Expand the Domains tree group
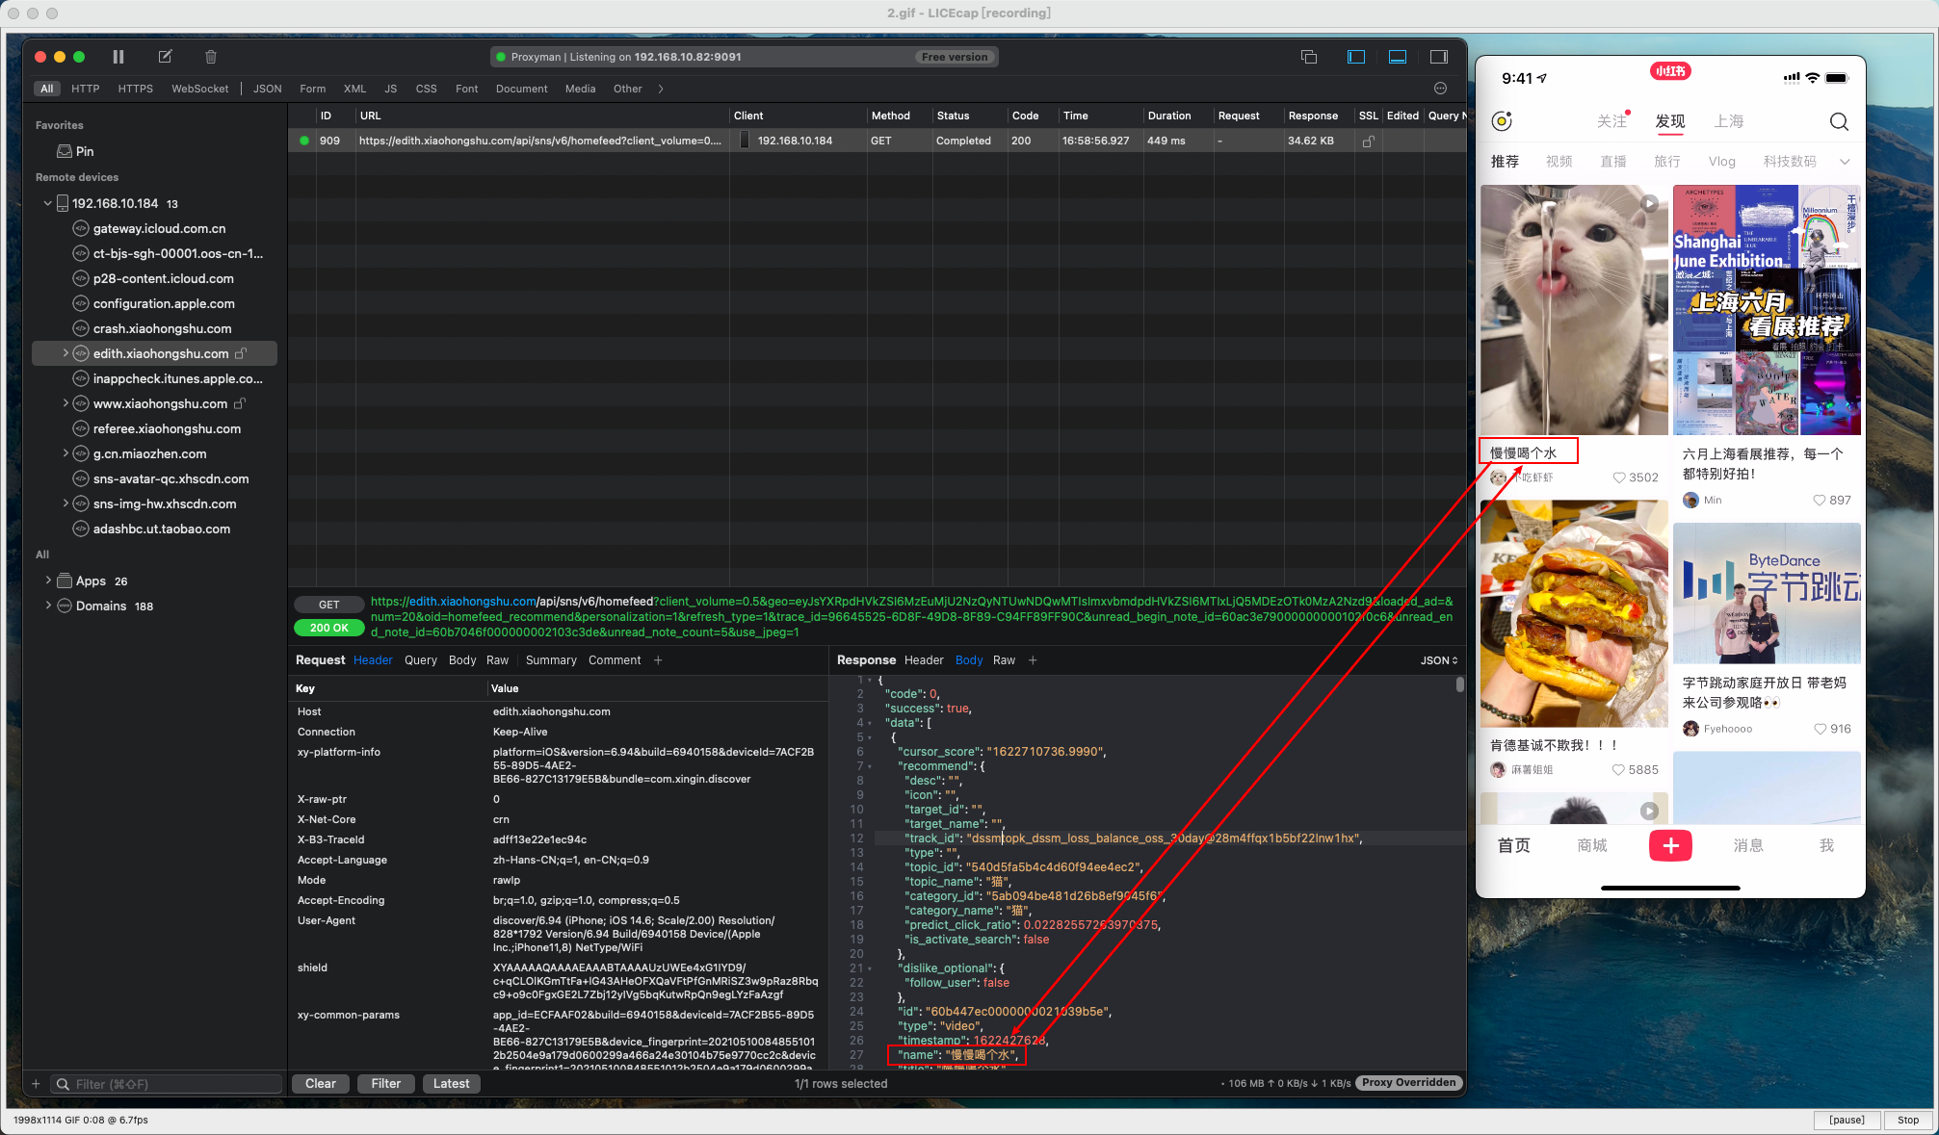Screen dimensions: 1939x1135 [48, 606]
